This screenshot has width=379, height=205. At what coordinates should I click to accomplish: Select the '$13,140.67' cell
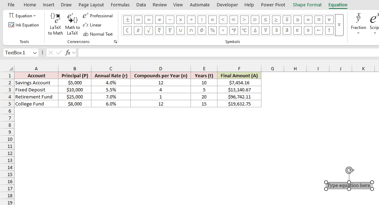coord(239,90)
